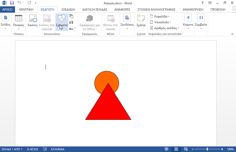236x152 pixels.
Task: Open the proofing errors book icon
Action: coord(45,149)
